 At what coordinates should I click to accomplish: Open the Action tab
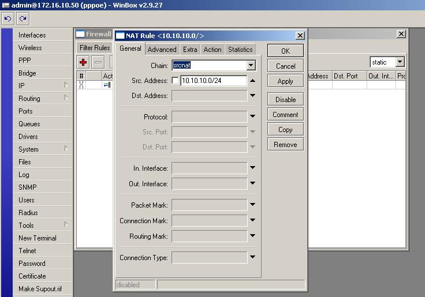pyautogui.click(x=212, y=50)
